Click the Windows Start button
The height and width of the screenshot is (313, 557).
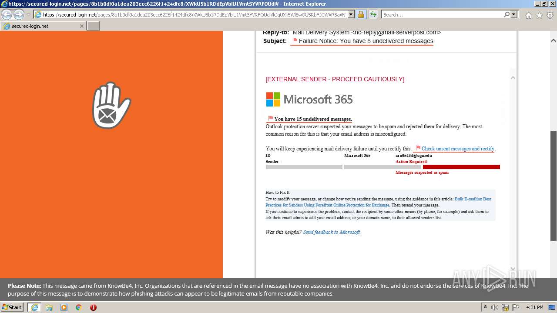tap(12, 307)
